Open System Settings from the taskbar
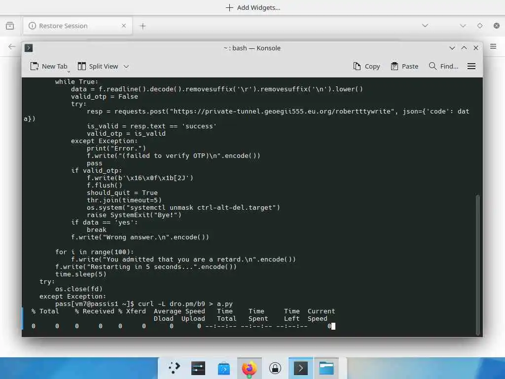Screen dimensions: 505x379 click(198, 368)
